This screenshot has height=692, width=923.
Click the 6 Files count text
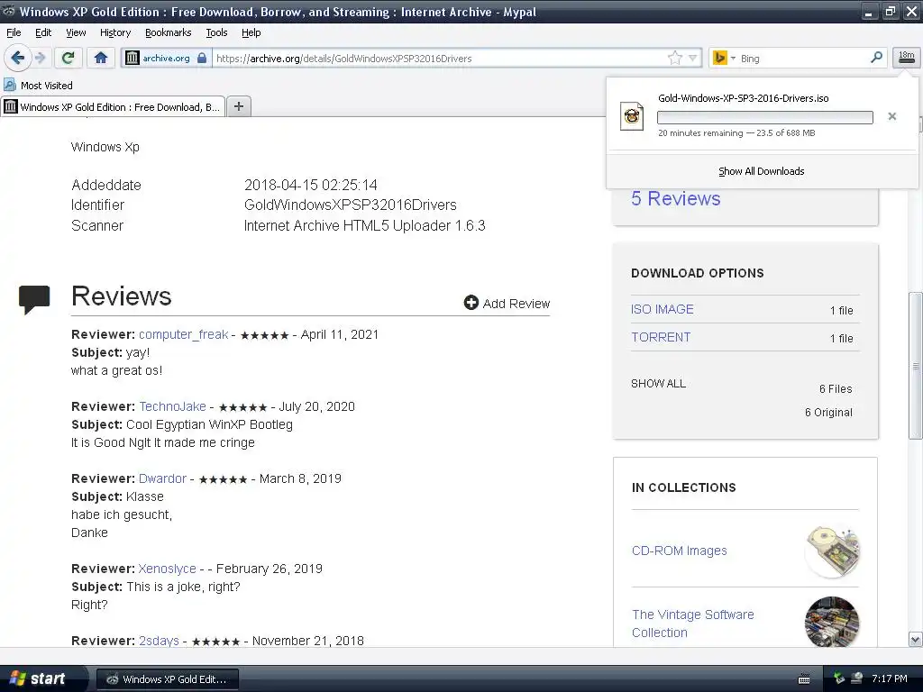[x=836, y=389]
